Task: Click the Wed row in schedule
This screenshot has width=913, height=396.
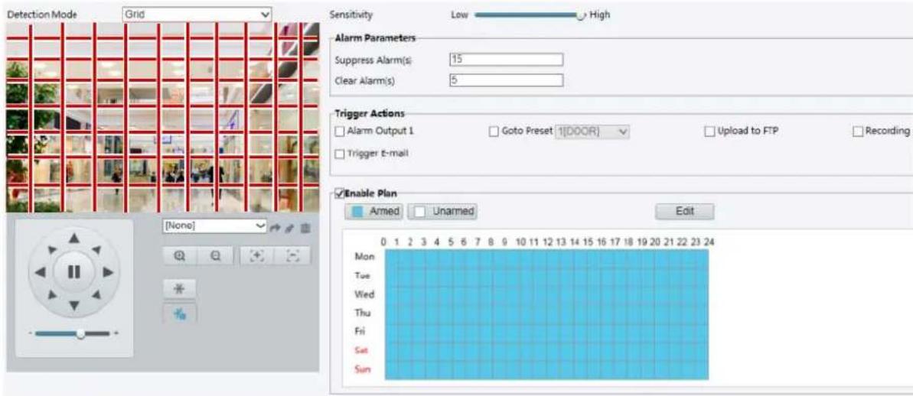Action: 546,295
